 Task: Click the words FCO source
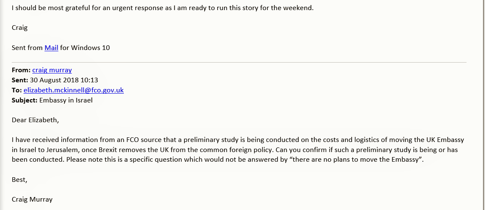click(x=118, y=140)
